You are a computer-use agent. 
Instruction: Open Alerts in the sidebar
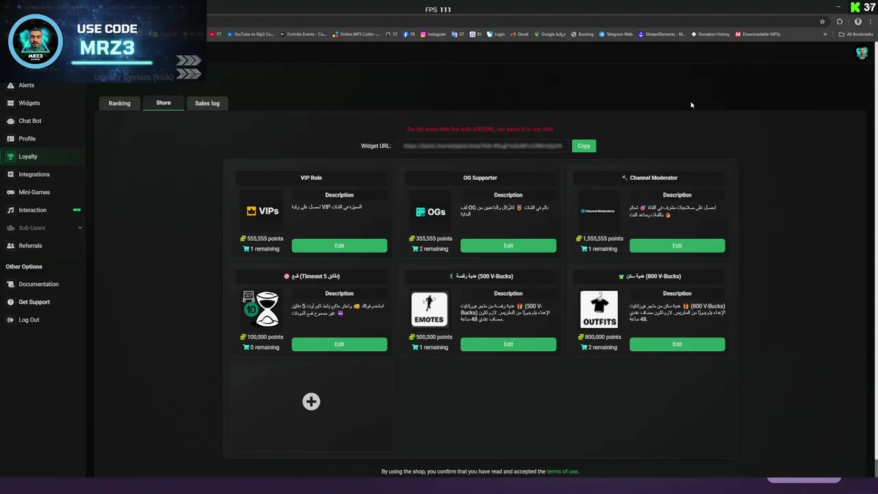tap(26, 85)
